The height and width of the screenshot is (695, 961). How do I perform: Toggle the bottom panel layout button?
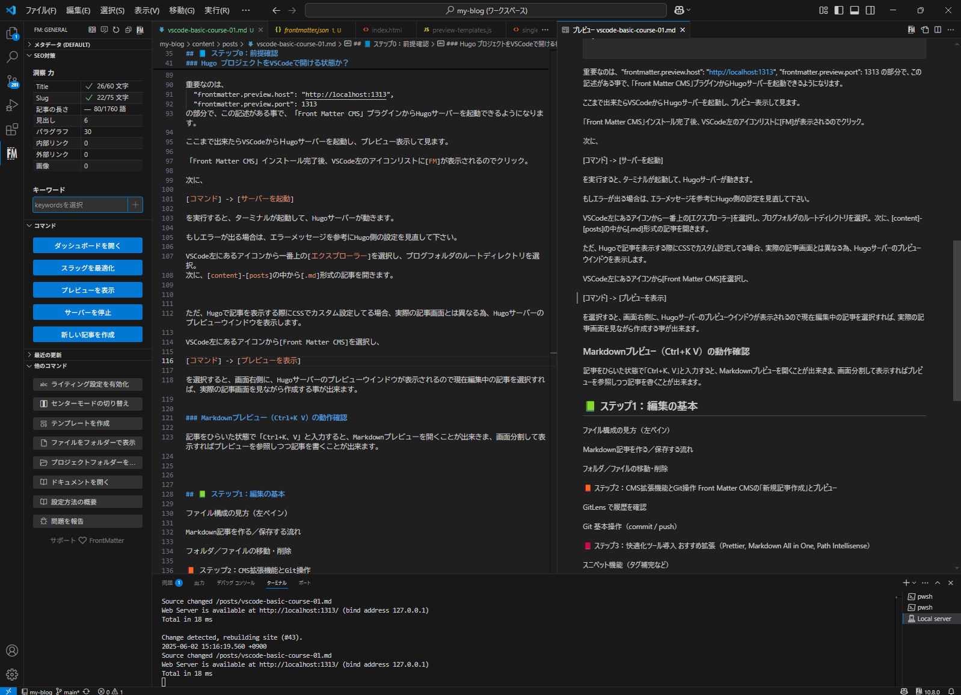point(855,10)
